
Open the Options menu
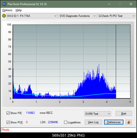[7, 10]
